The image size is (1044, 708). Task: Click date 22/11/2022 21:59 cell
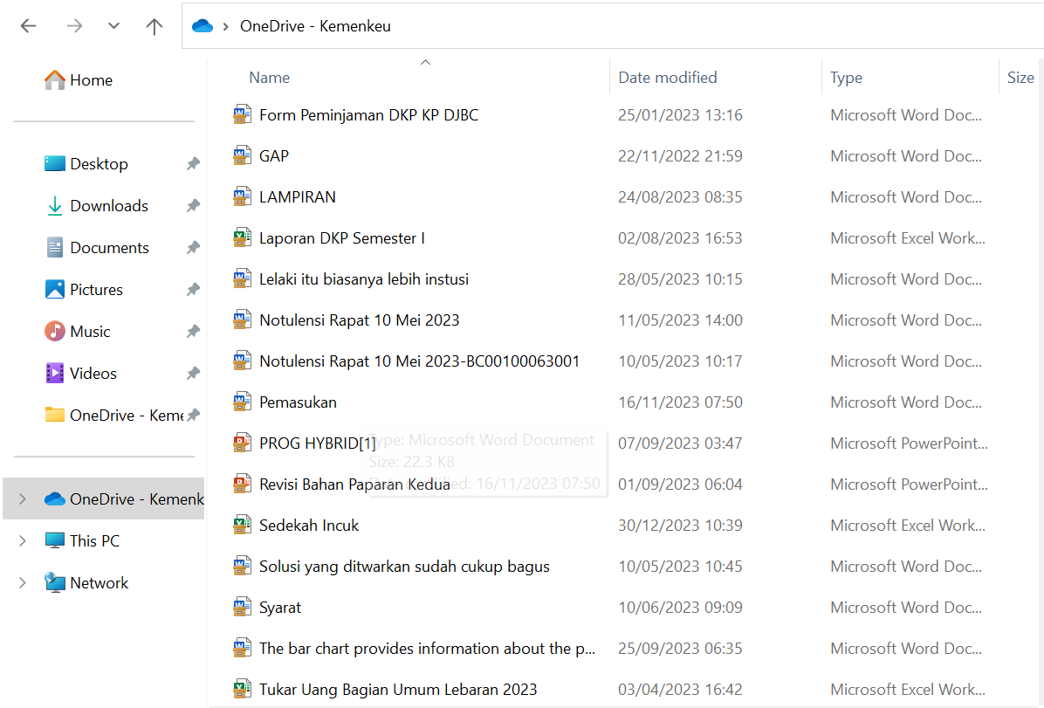pyautogui.click(x=680, y=156)
